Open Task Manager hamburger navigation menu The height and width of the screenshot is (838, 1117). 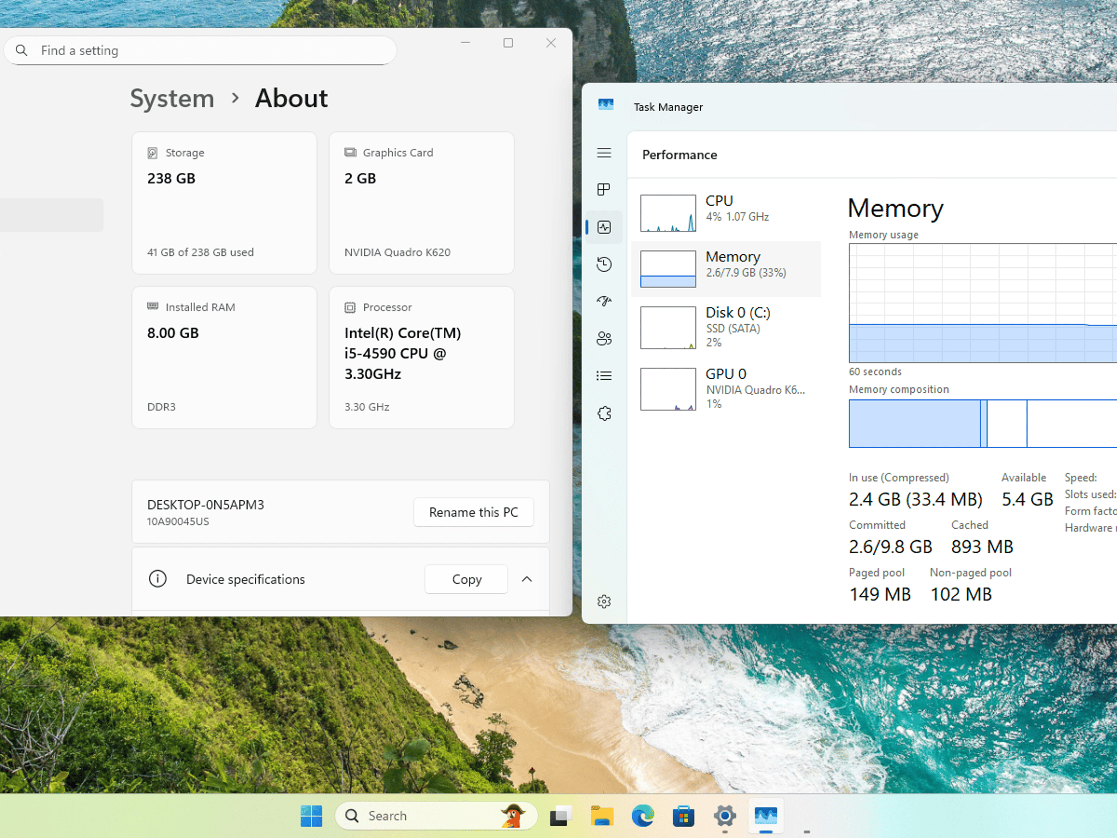pyautogui.click(x=604, y=153)
